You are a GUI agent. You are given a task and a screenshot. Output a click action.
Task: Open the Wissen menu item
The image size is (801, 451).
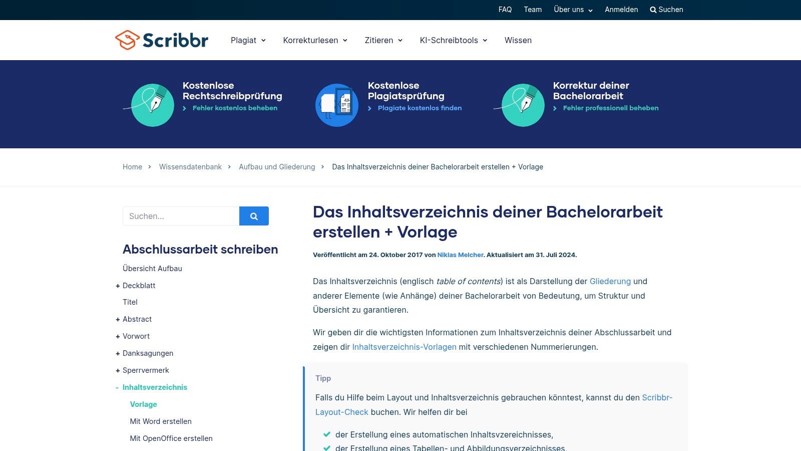click(518, 40)
